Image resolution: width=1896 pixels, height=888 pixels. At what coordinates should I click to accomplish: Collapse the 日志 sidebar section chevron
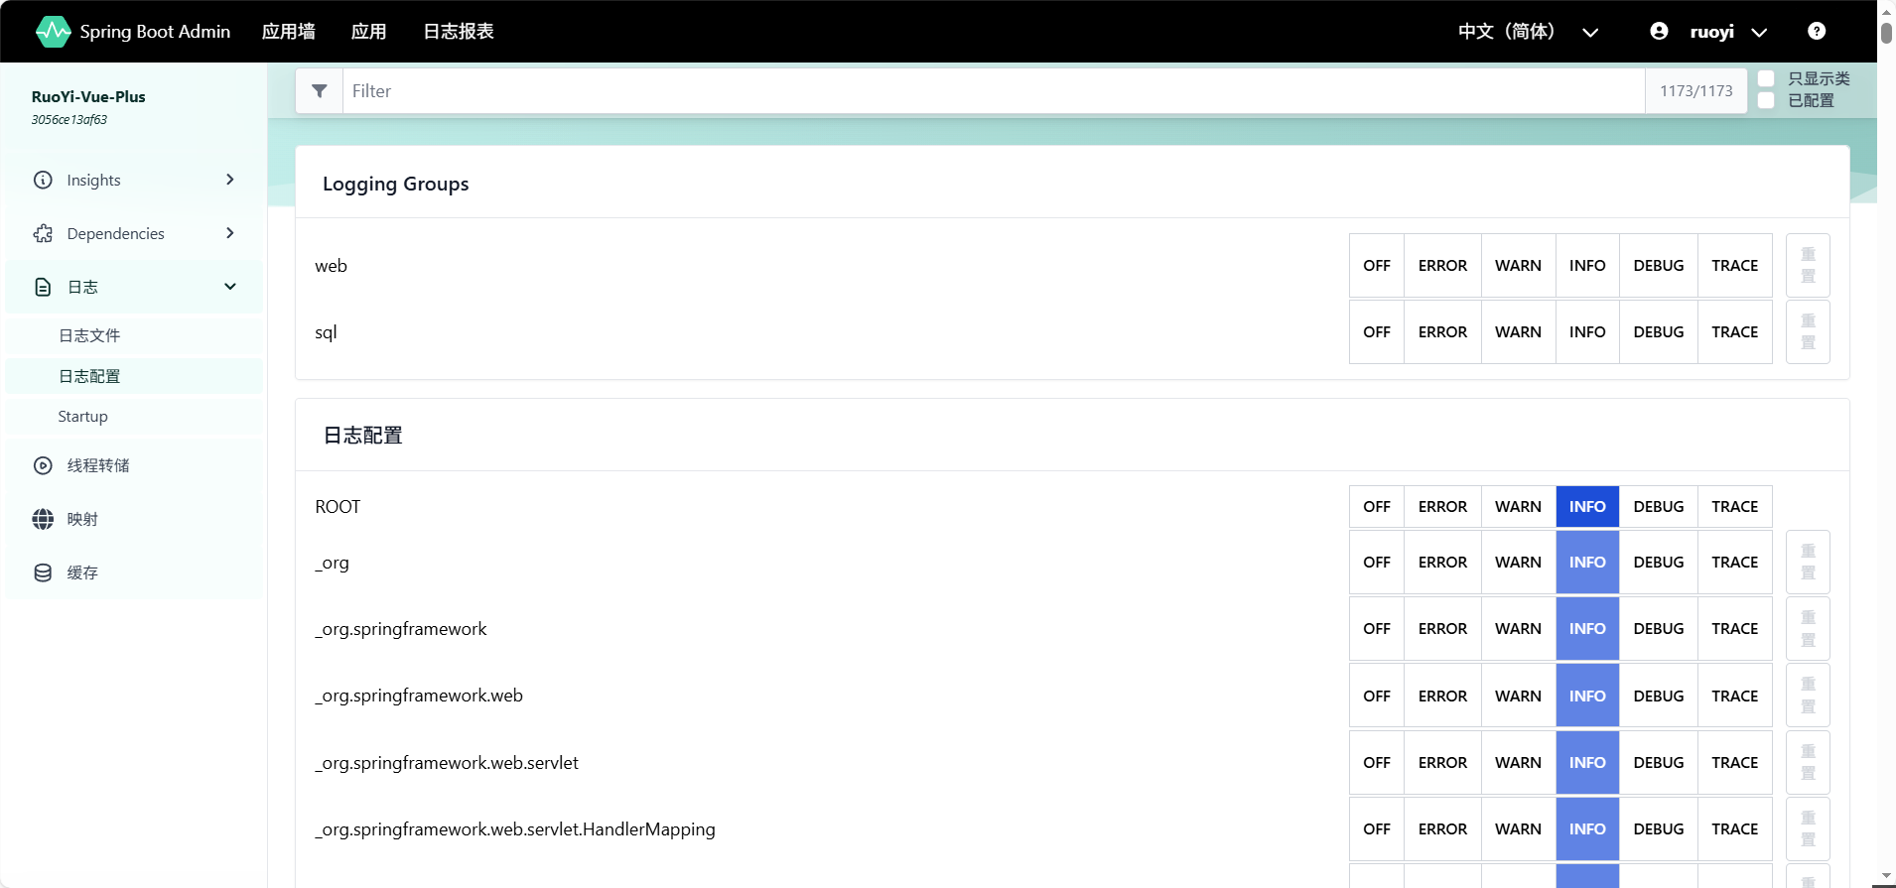[x=229, y=287]
